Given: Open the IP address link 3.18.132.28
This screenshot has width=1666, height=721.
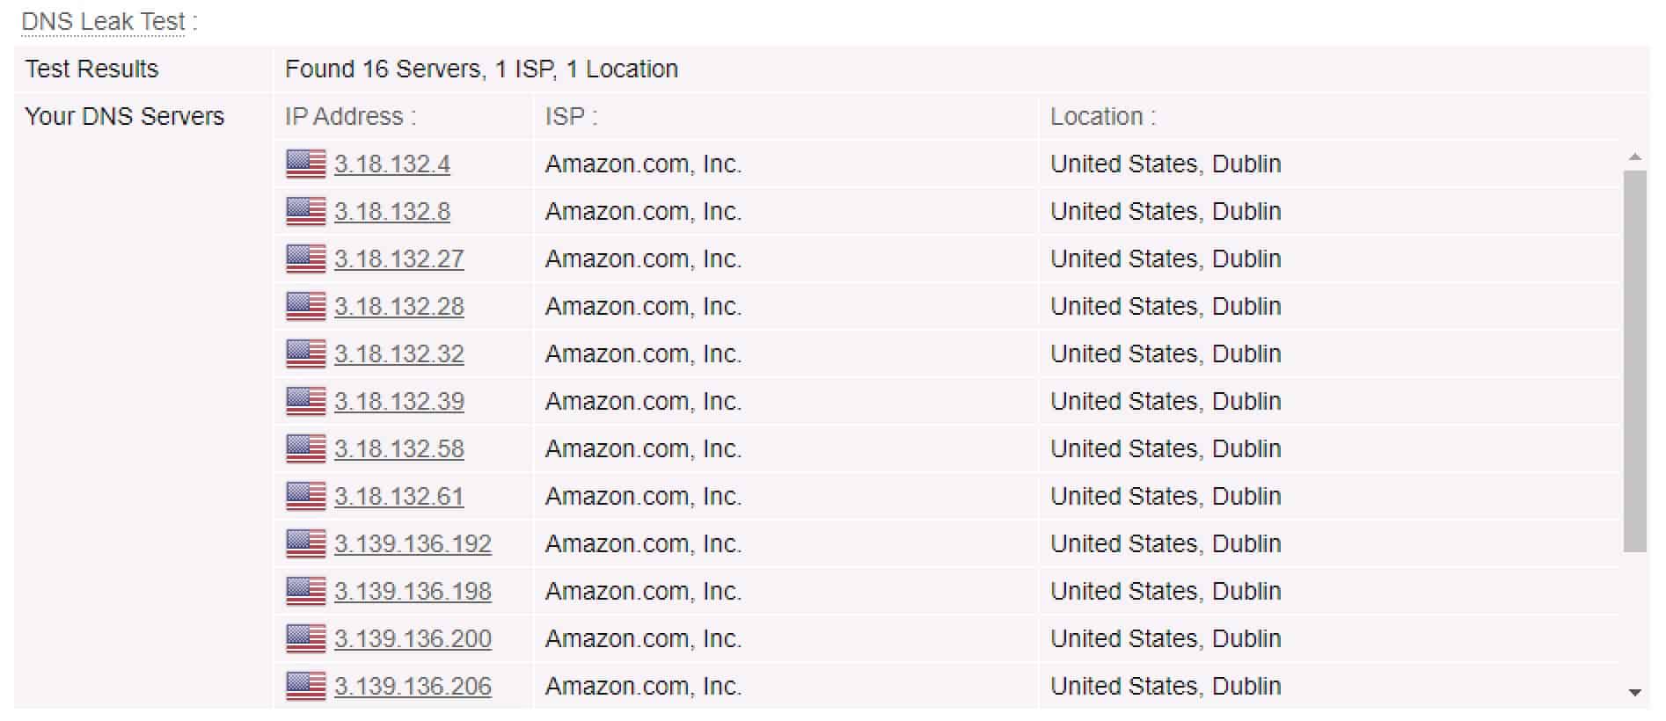Looking at the screenshot, I should 399,307.
